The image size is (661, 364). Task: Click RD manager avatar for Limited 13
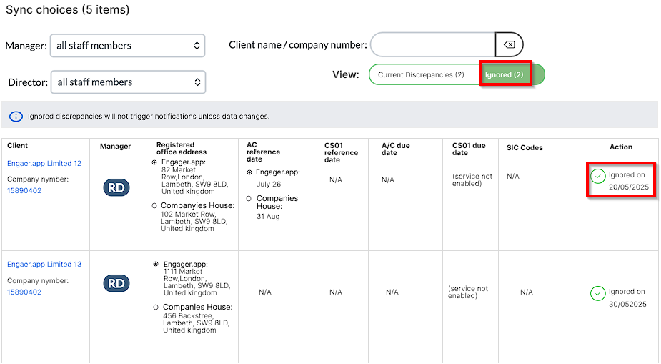116,284
